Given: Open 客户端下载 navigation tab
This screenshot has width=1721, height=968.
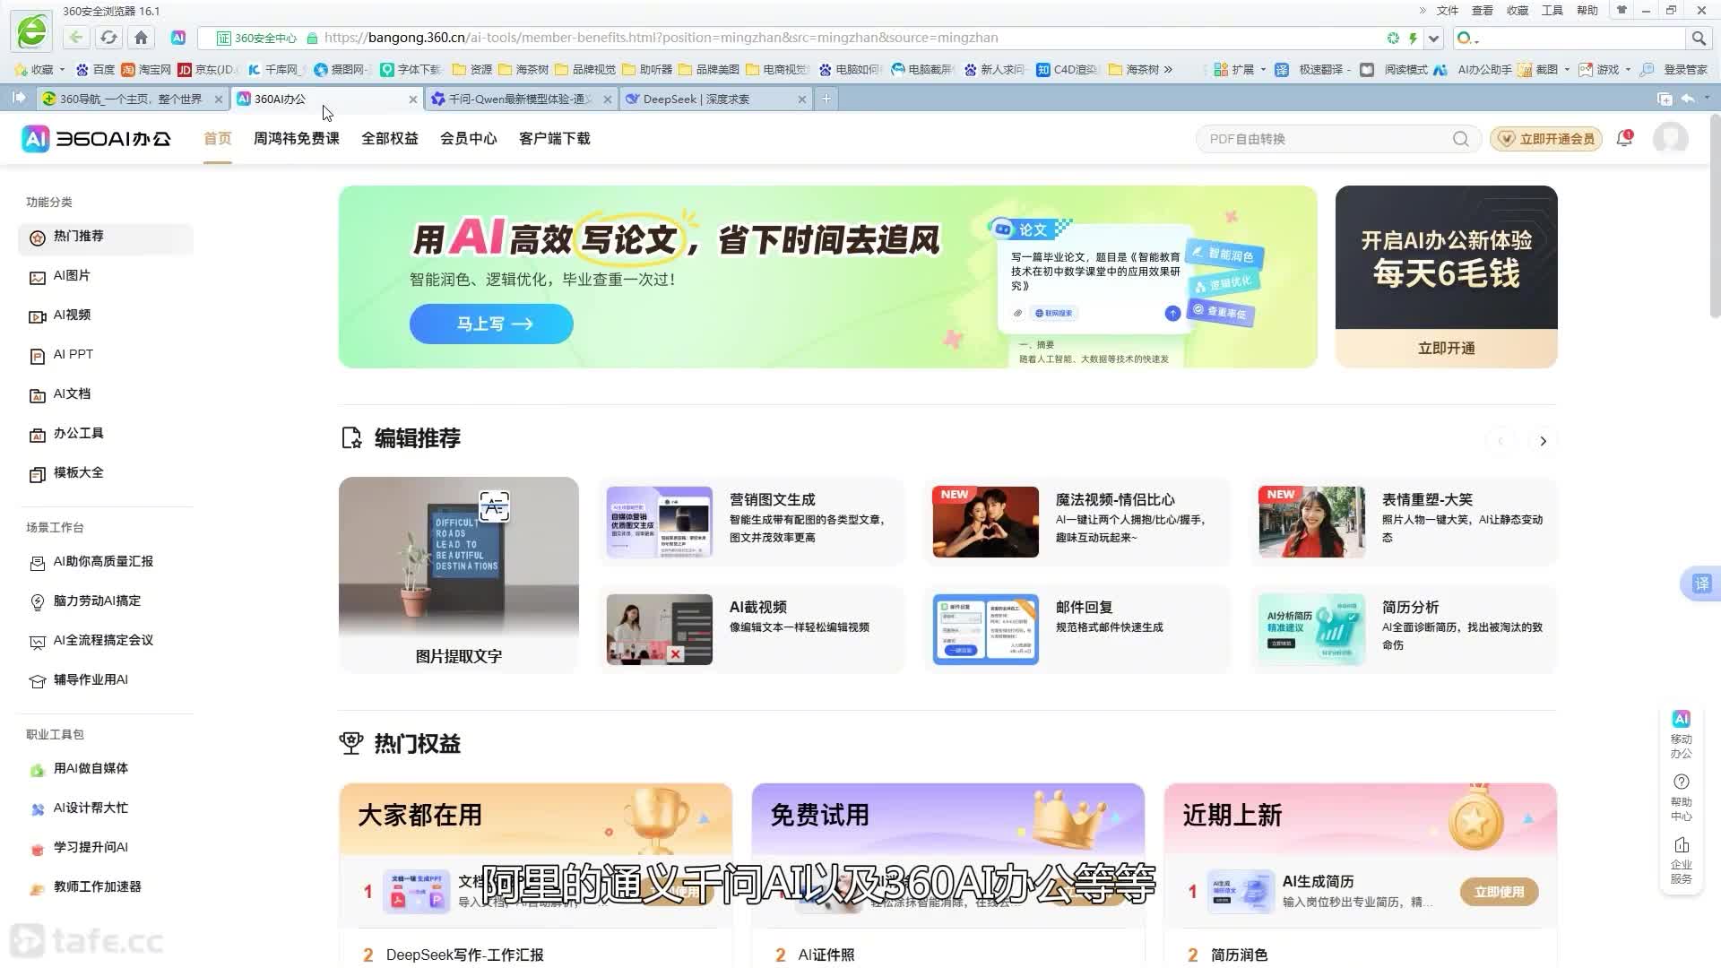Looking at the screenshot, I should pos(555,139).
